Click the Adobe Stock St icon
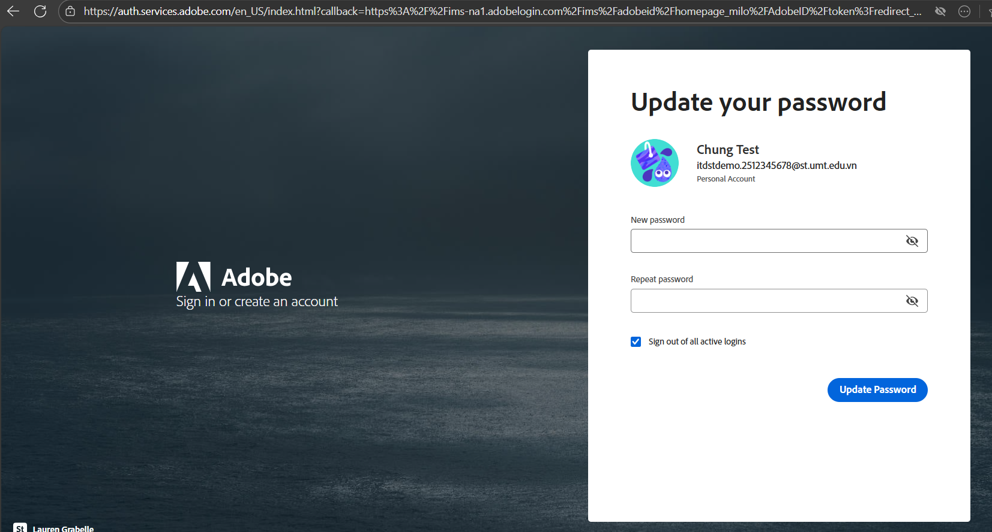 coord(20,528)
